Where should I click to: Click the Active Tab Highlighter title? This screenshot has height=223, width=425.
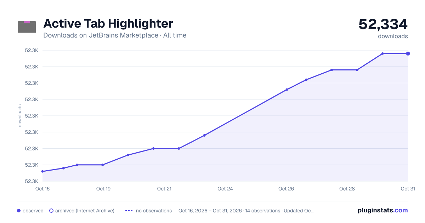click(x=108, y=24)
